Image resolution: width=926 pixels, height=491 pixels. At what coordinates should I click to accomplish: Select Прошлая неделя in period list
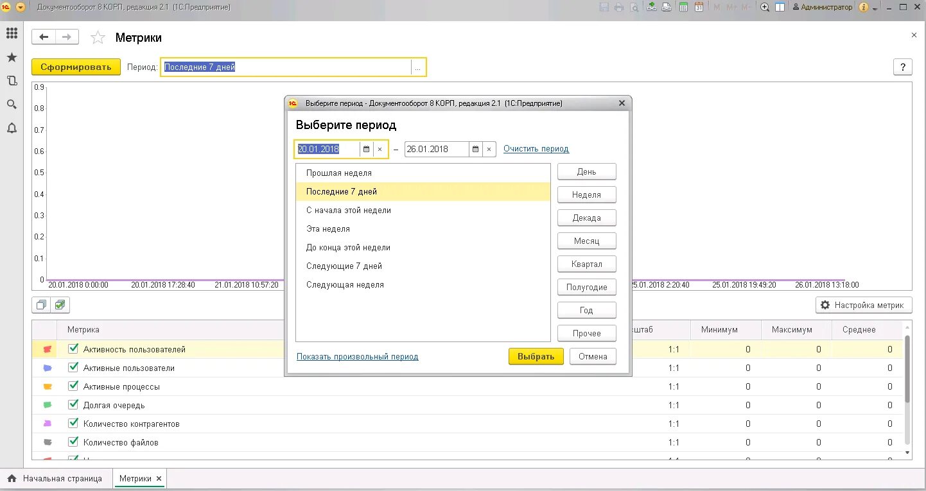point(423,173)
